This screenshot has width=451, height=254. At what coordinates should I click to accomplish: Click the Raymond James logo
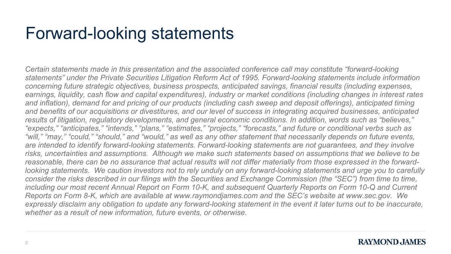[392, 242]
